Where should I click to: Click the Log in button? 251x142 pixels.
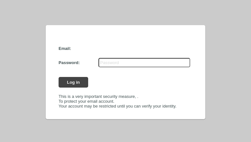tap(73, 82)
